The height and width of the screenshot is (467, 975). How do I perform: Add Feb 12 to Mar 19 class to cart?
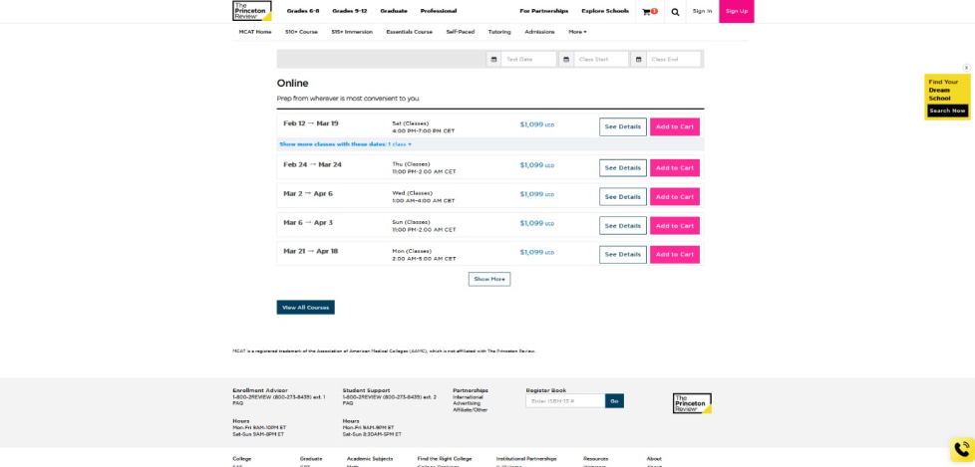click(x=675, y=126)
